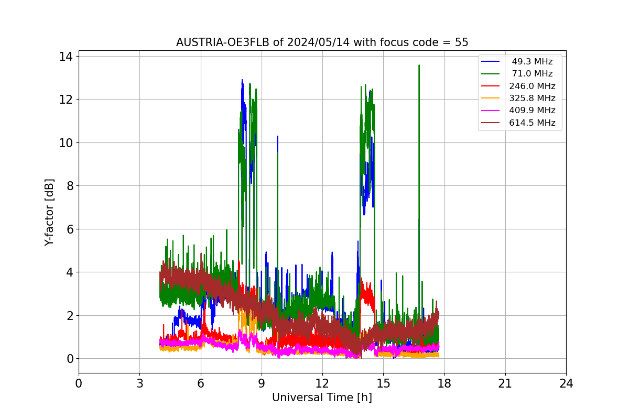This screenshot has width=629, height=419.
Task: Click x-axis tick label 9
Action: (262, 383)
